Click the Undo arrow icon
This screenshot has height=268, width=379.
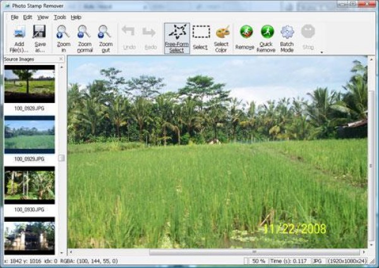(128, 32)
